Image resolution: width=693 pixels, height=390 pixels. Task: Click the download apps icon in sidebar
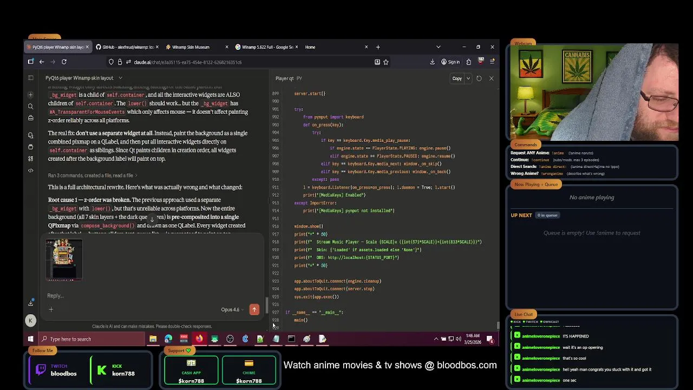(31, 303)
